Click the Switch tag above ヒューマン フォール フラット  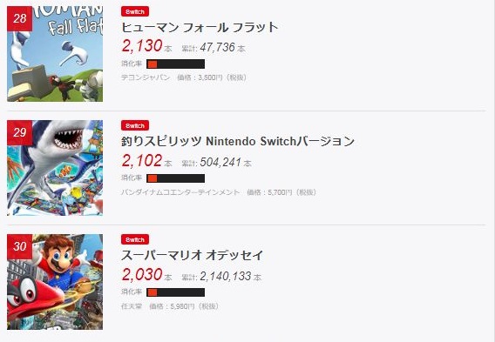[x=135, y=11]
